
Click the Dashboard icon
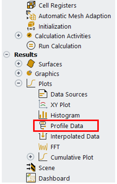31,178
